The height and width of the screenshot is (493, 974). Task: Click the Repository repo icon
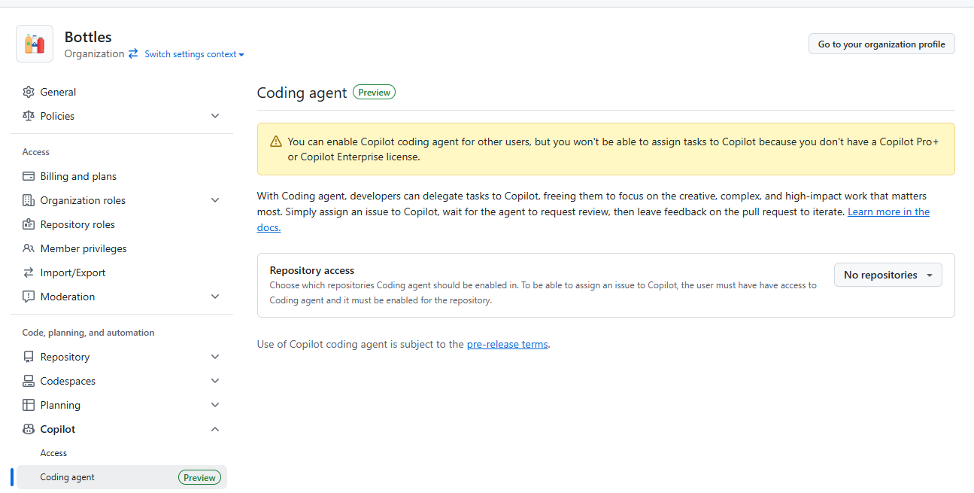point(29,357)
